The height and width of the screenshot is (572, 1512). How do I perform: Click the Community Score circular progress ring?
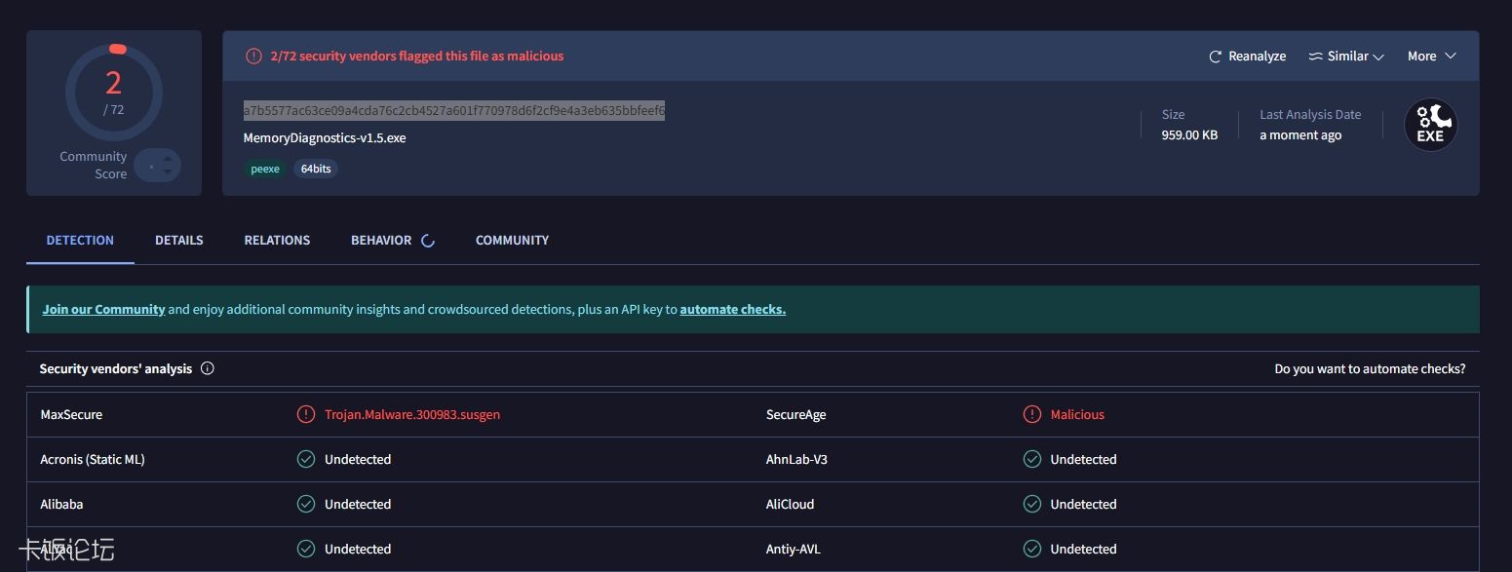point(114,93)
